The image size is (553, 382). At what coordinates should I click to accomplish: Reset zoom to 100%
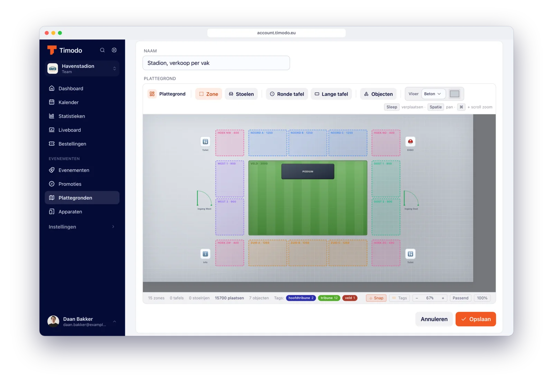click(x=482, y=298)
